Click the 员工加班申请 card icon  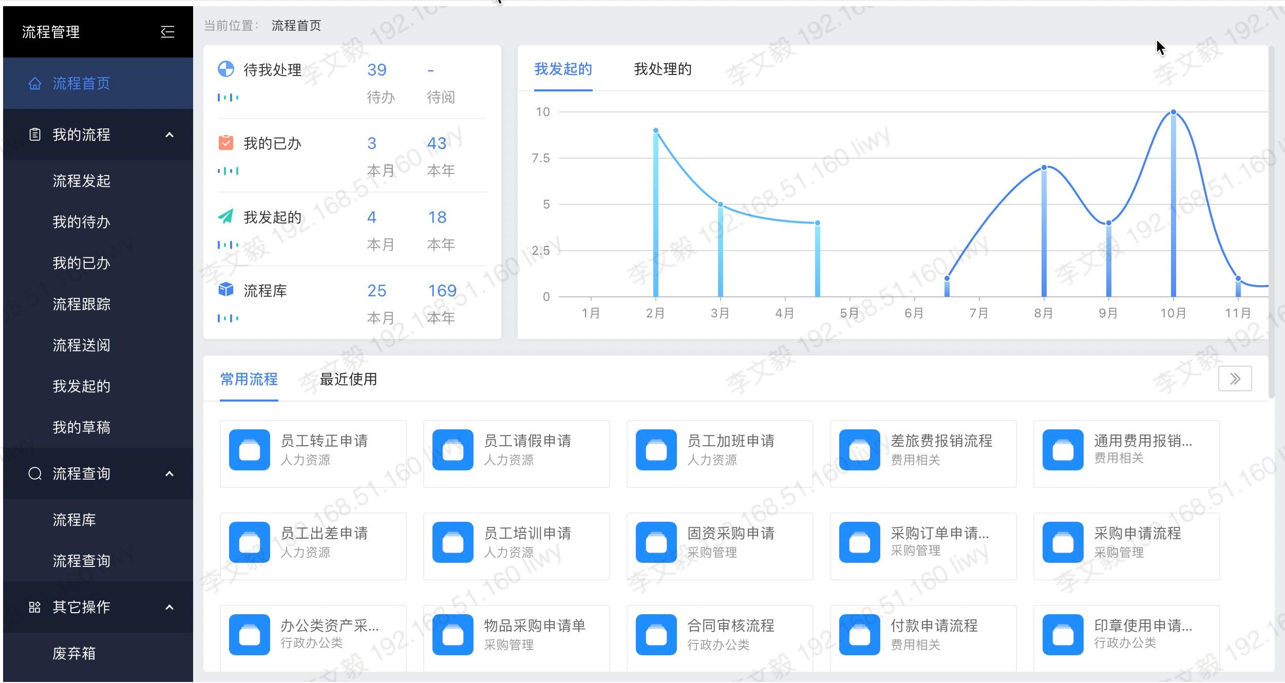point(656,450)
